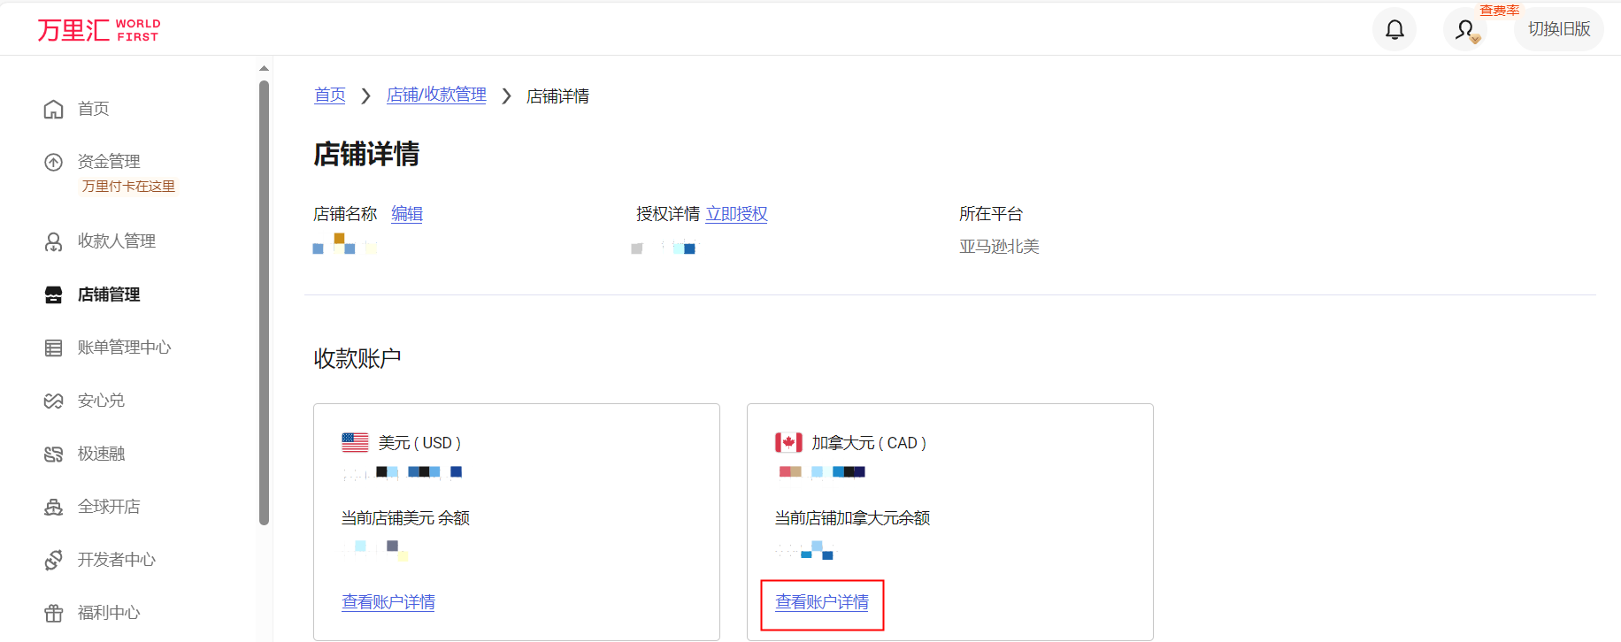1621x642 pixels.
Task: Open 全球开店 sidebar item
Action: click(108, 507)
